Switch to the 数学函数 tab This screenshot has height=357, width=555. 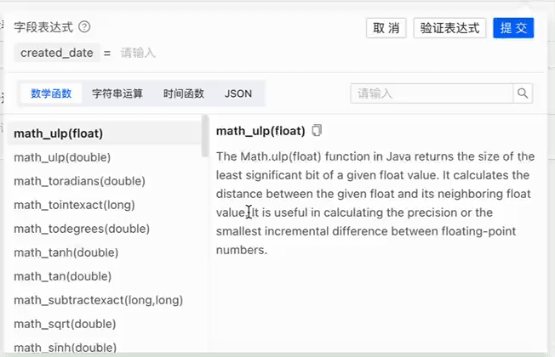51,93
